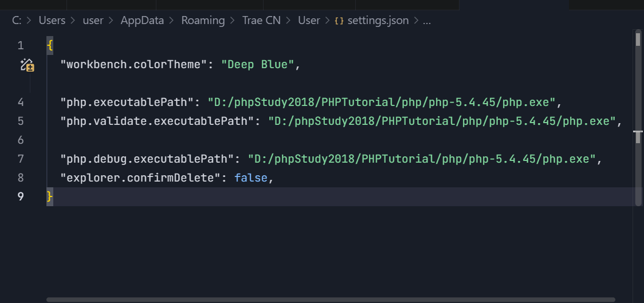Select the C: breadcrumb segment
Viewport: 644px width, 303px height.
tap(17, 21)
